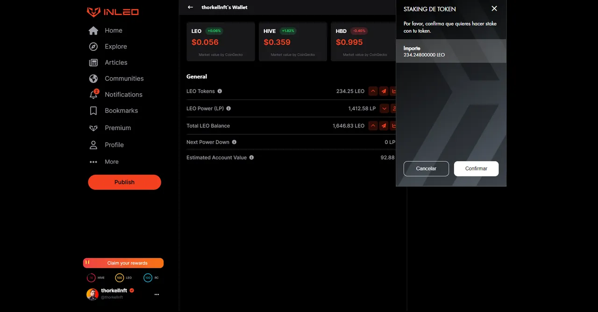Click info icon beside LEO Tokens

coord(220,91)
